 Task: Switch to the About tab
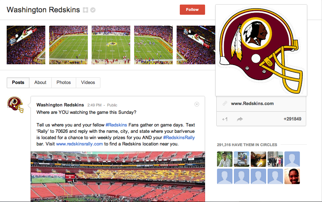pos(40,83)
